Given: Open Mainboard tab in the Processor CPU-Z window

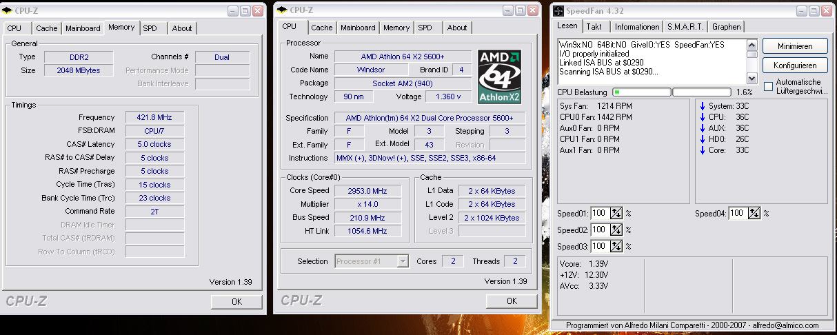Looking at the screenshot, I should (359, 28).
